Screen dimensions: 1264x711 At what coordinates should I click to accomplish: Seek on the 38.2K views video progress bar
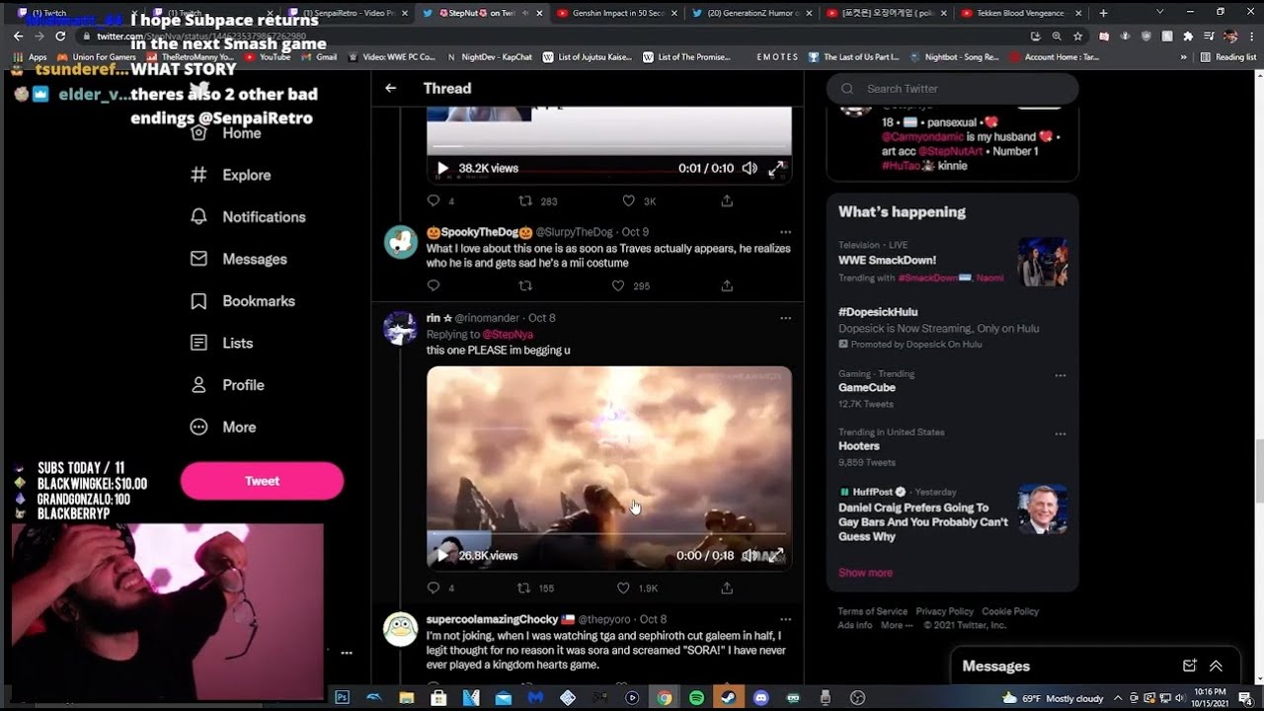[609, 147]
